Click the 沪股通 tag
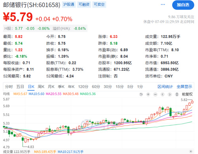This screenshot has height=154, width=198. pyautogui.click(x=69, y=4)
